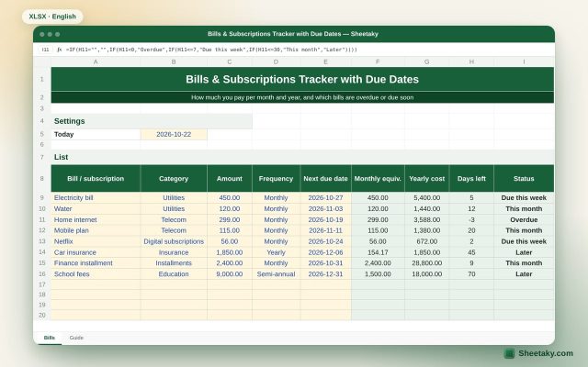Click the XLSX · English badge
This screenshot has width=588, height=367.
(x=52, y=17)
